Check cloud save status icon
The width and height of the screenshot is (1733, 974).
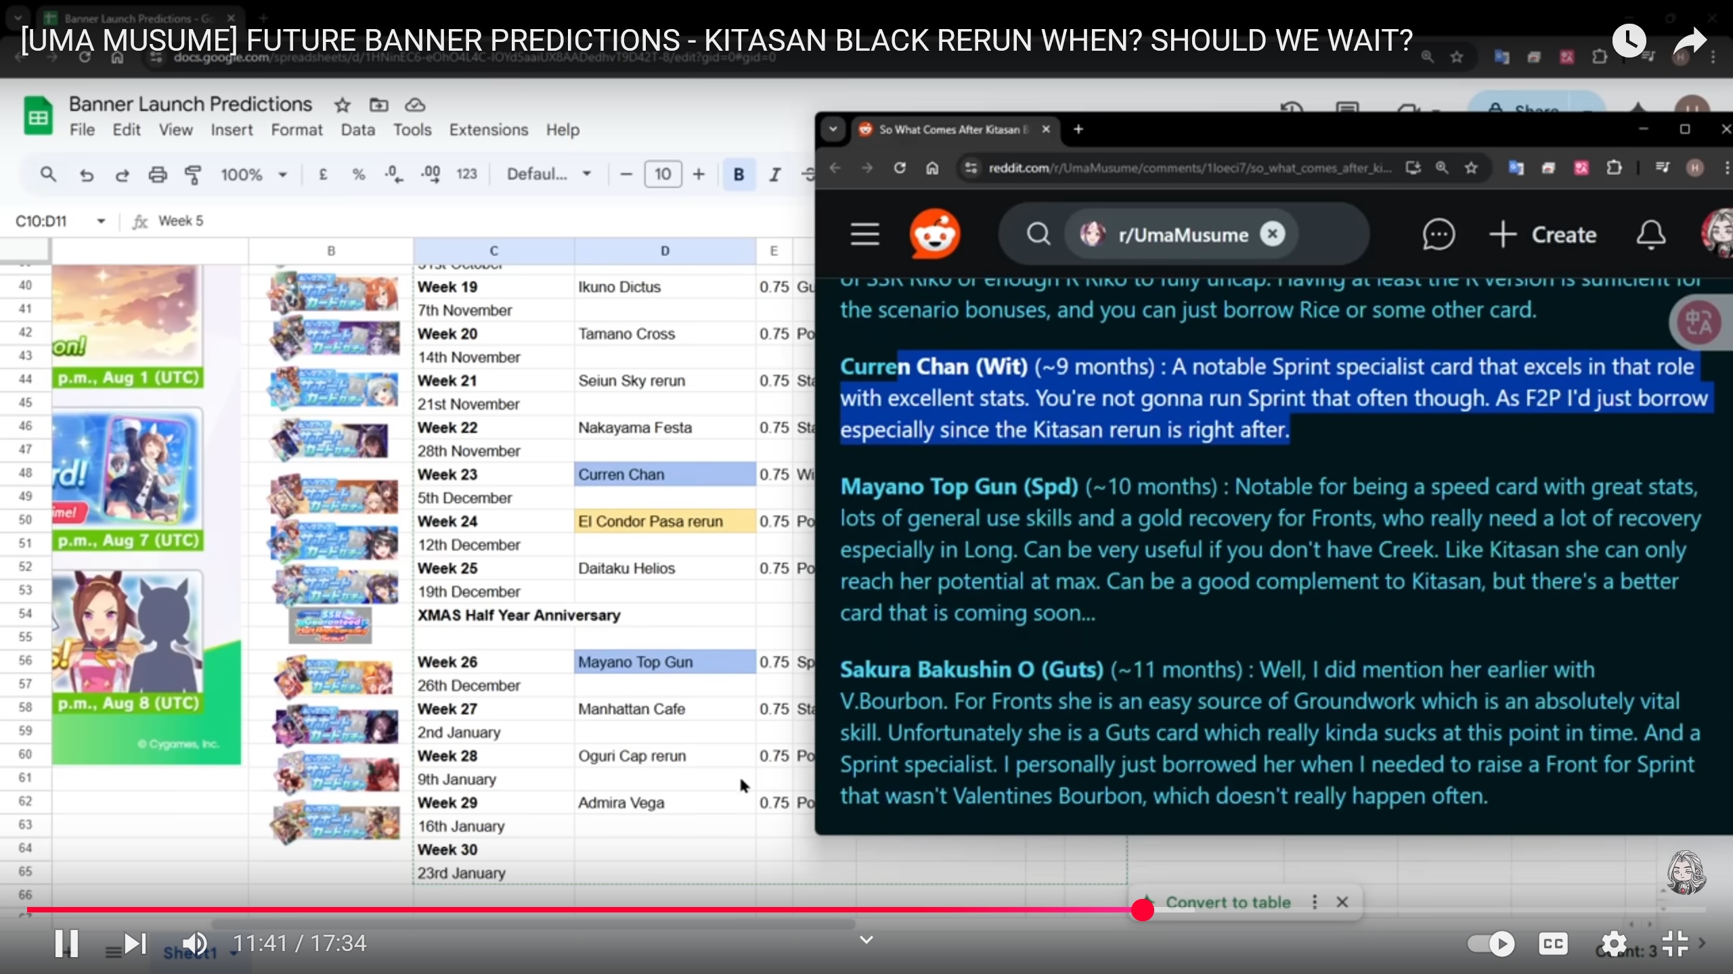tap(414, 105)
